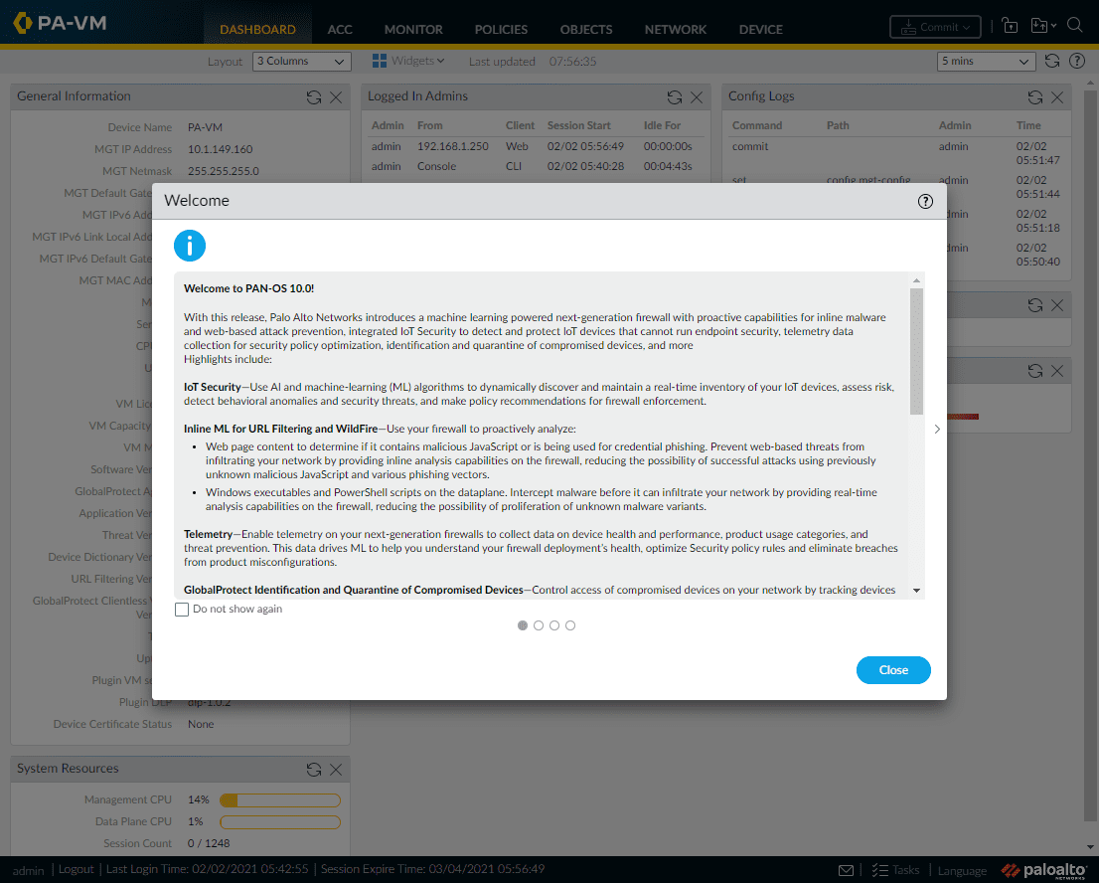This screenshot has width=1099, height=883.
Task: Open the ACC tab
Action: coord(340,30)
